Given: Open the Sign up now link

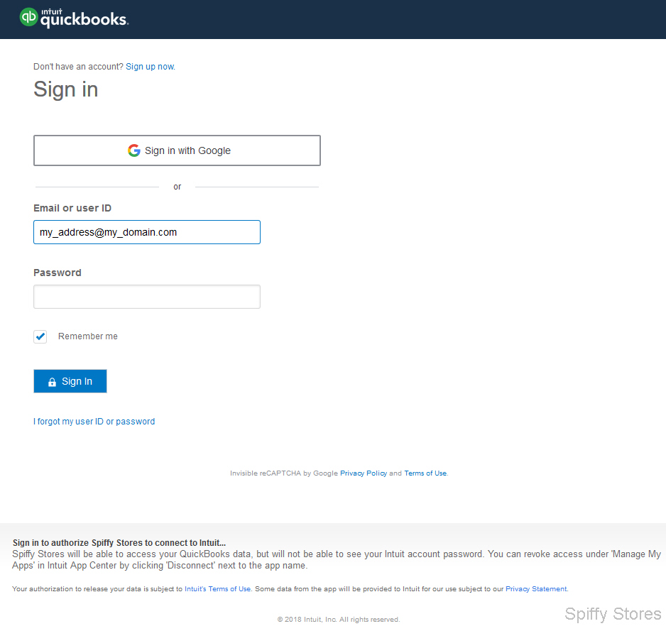Looking at the screenshot, I should click(x=151, y=67).
